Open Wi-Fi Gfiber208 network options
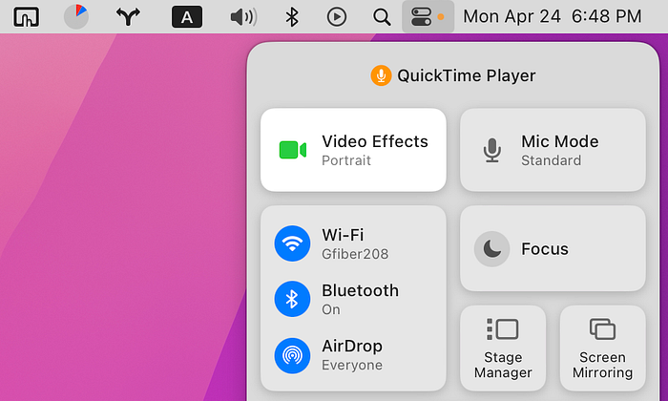This screenshot has height=401, width=668. pyautogui.click(x=355, y=243)
